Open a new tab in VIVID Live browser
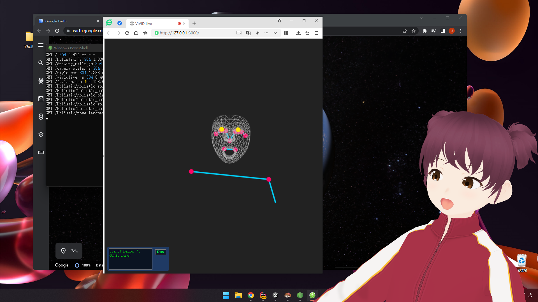The width and height of the screenshot is (538, 302). (194, 23)
